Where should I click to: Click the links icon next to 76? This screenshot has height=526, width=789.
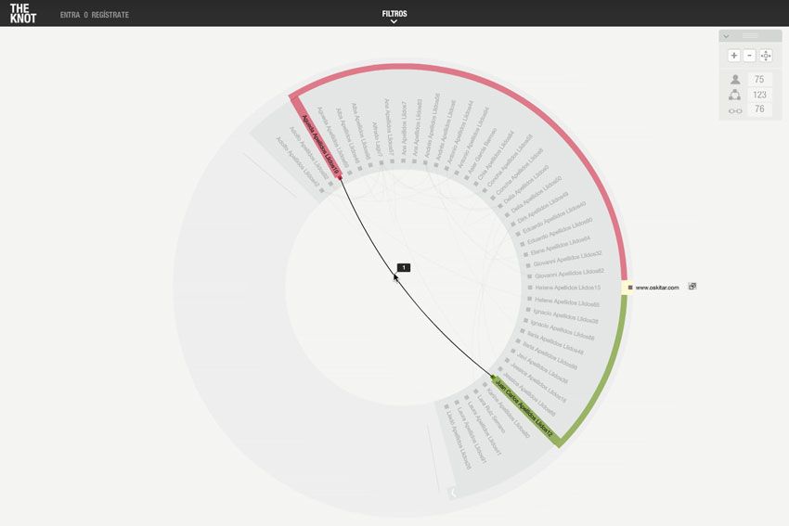735,110
